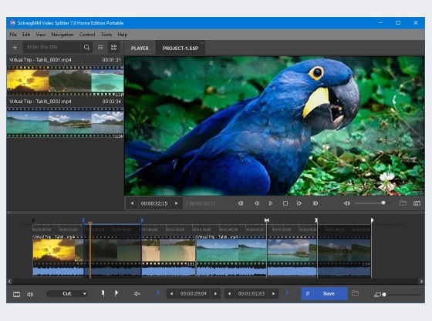Viewport: 432px width, 321px height.
Task: Click the Virtual Trip - Tahiti_0002.mp4 file name
Action: [40, 102]
